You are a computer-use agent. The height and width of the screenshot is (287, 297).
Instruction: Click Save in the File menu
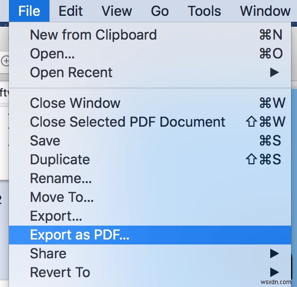click(x=45, y=141)
